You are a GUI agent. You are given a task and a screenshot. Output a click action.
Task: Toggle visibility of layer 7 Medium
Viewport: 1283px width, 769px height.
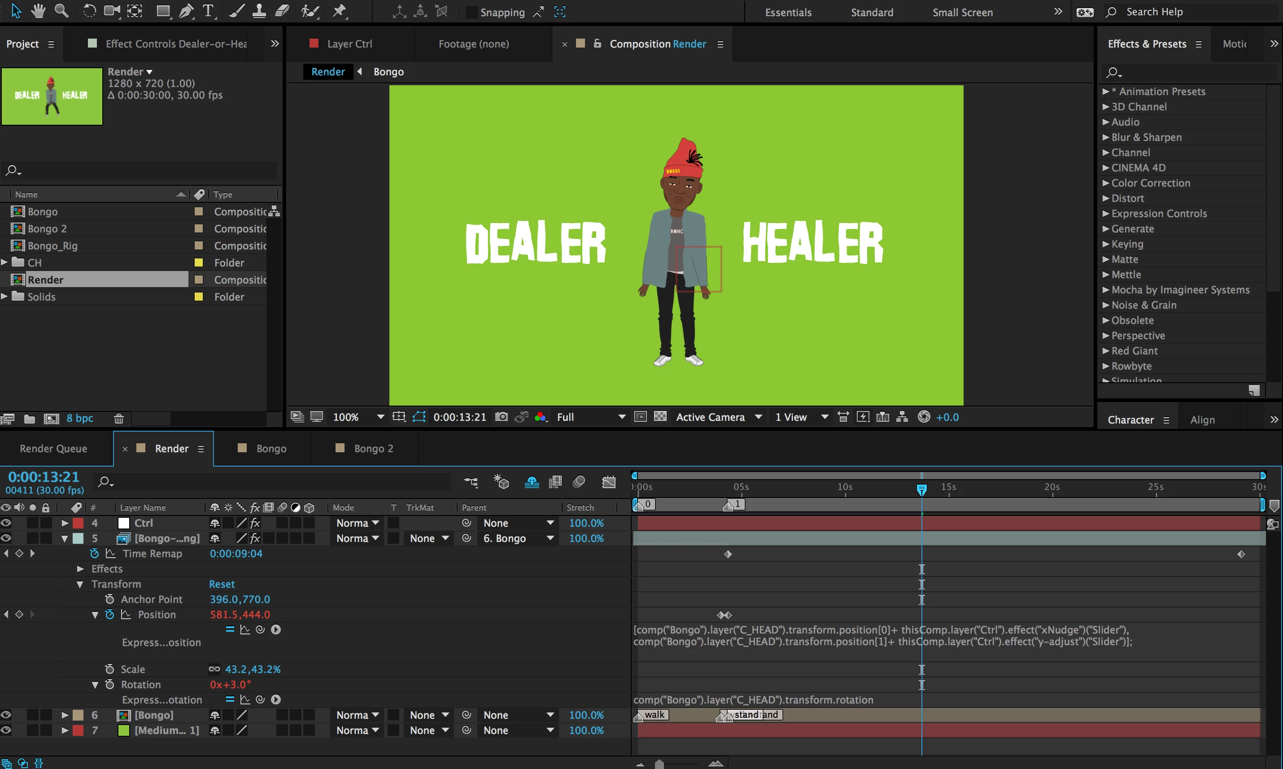(x=6, y=730)
